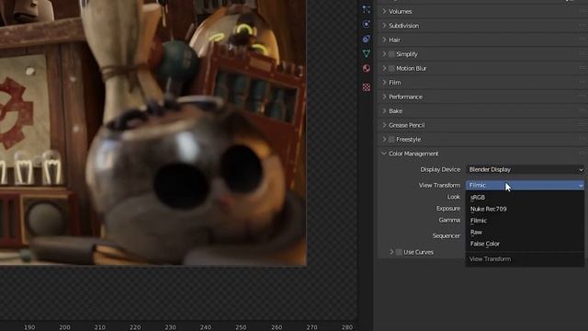This screenshot has width=588, height=331.
Task: Expand the Film panel
Action: (384, 82)
